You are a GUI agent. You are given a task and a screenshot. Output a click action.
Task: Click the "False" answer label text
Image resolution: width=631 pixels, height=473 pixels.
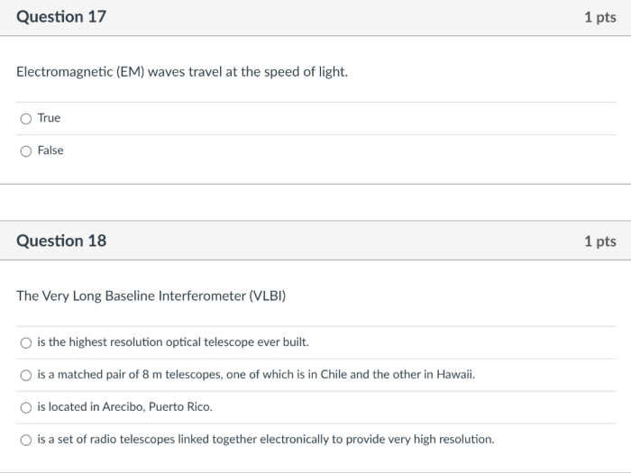click(x=50, y=150)
